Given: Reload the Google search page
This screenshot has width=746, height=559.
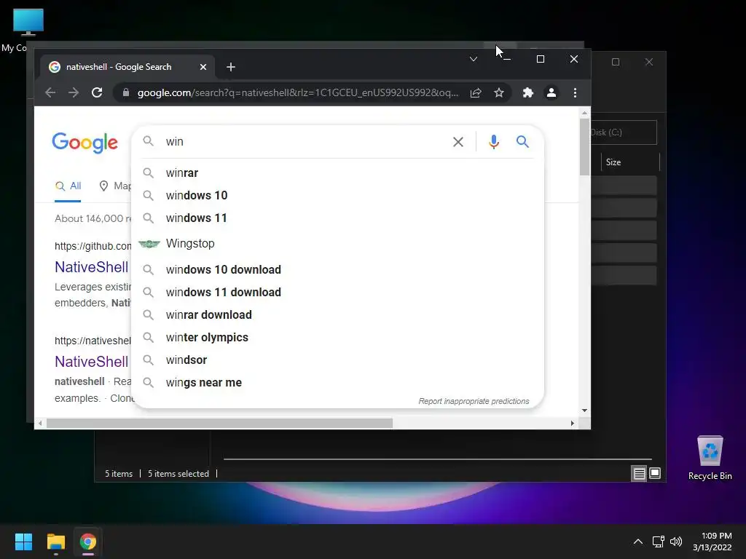Looking at the screenshot, I should pyautogui.click(x=97, y=92).
